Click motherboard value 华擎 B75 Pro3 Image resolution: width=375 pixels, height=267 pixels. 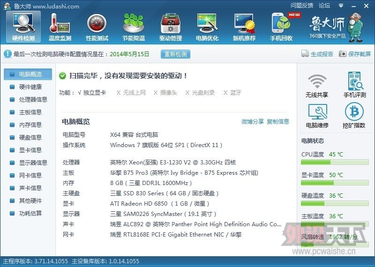[184, 172]
